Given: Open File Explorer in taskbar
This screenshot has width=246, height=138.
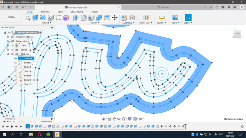Looking at the screenshot, I should click(x=31, y=134).
